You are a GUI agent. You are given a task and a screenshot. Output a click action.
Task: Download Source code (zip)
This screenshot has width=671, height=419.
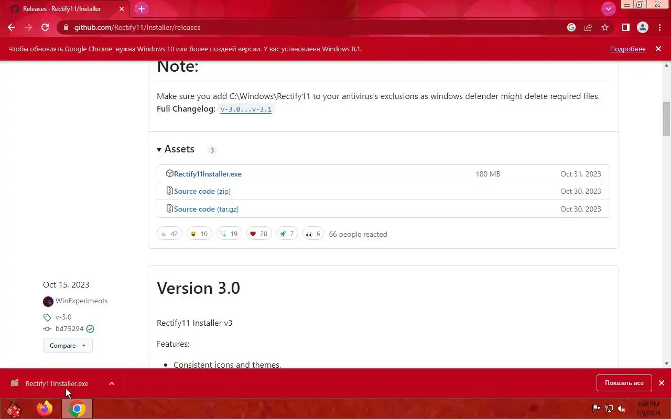click(202, 191)
